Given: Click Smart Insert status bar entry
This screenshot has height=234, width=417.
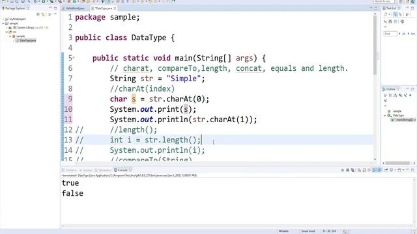Looking at the screenshot, I should [x=308, y=231].
